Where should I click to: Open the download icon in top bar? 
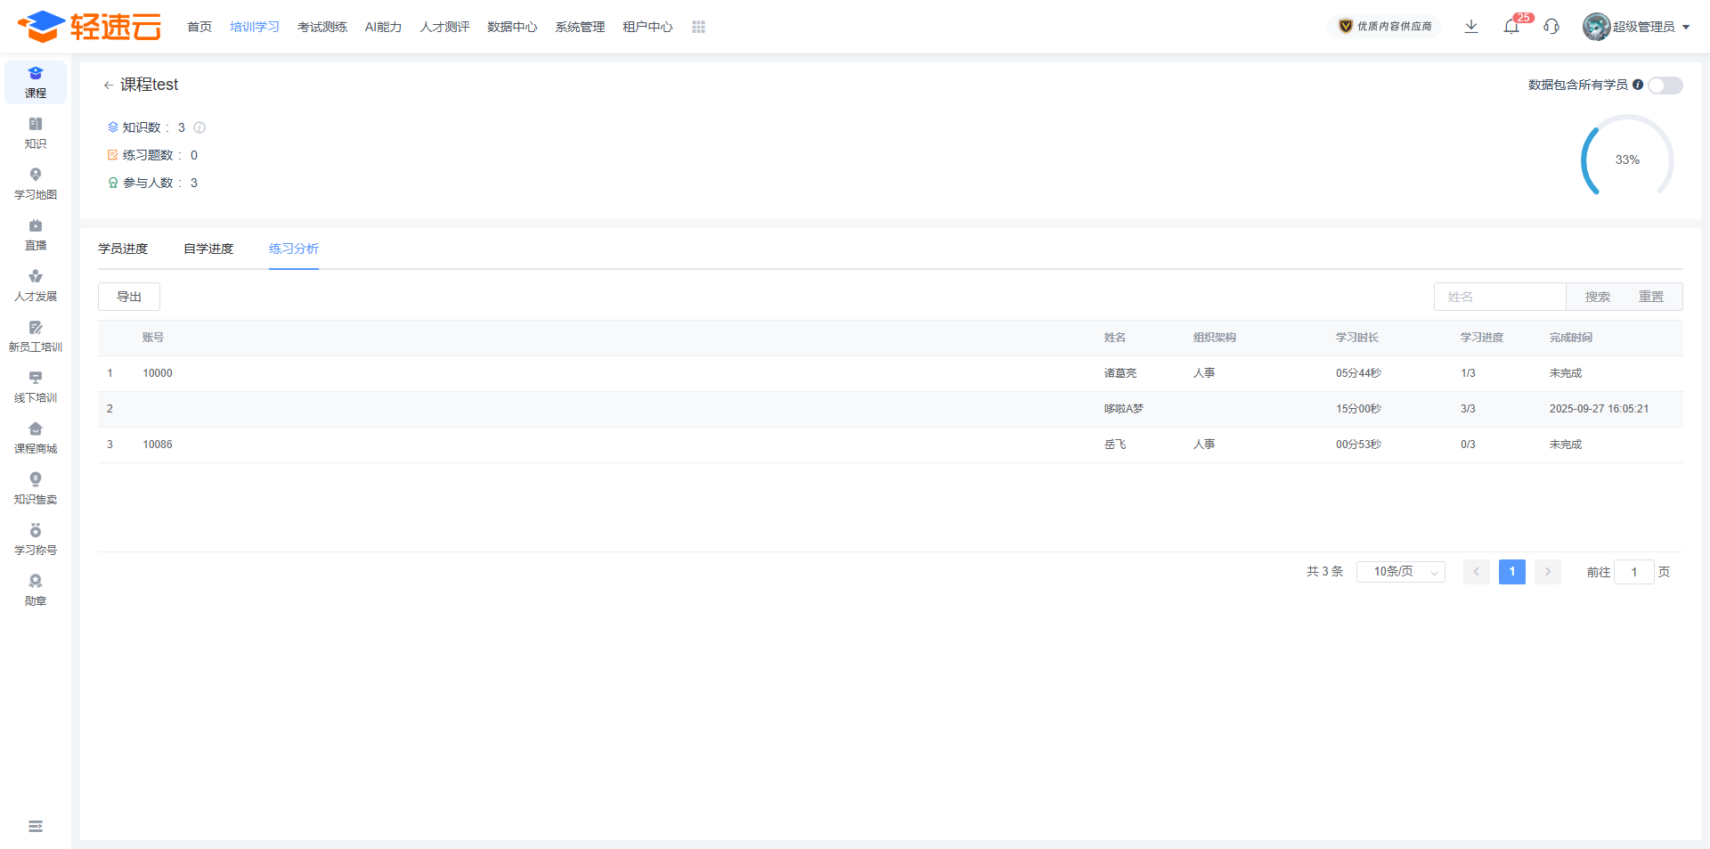(1471, 27)
